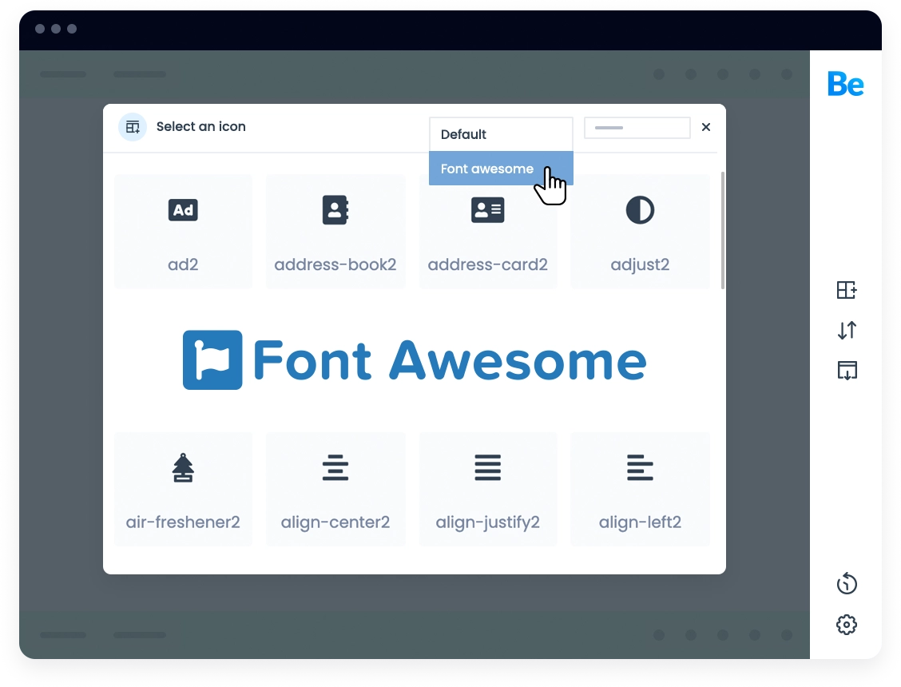
Task: Close the Select an icon dialog
Action: [706, 127]
